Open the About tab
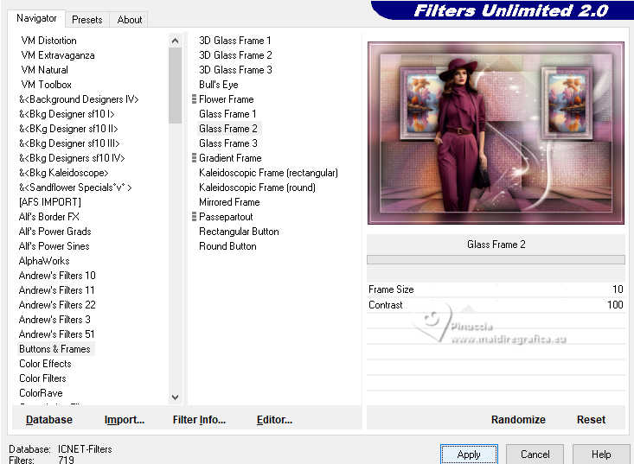634x464 pixels. (130, 20)
